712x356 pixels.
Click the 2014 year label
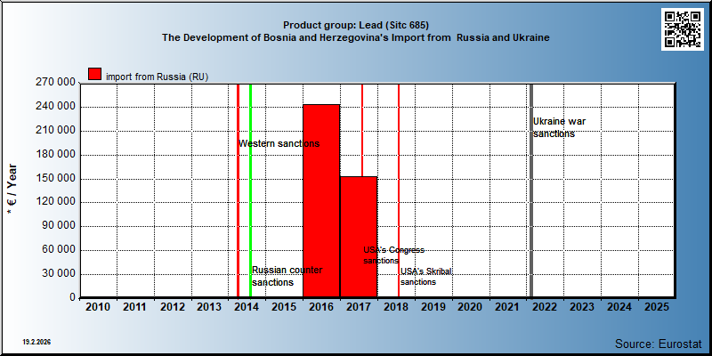pos(247,307)
